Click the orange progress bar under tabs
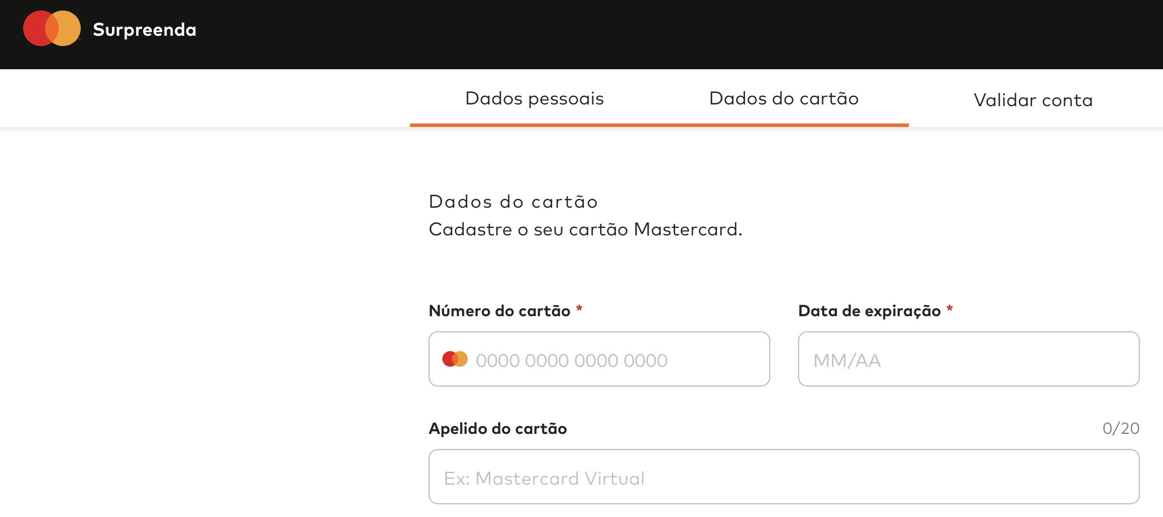Screen dimensions: 1163x517 tap(659, 125)
